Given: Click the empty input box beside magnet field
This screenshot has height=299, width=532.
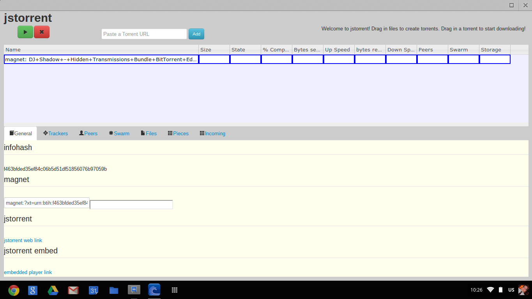Looking at the screenshot, I should tap(131, 204).
